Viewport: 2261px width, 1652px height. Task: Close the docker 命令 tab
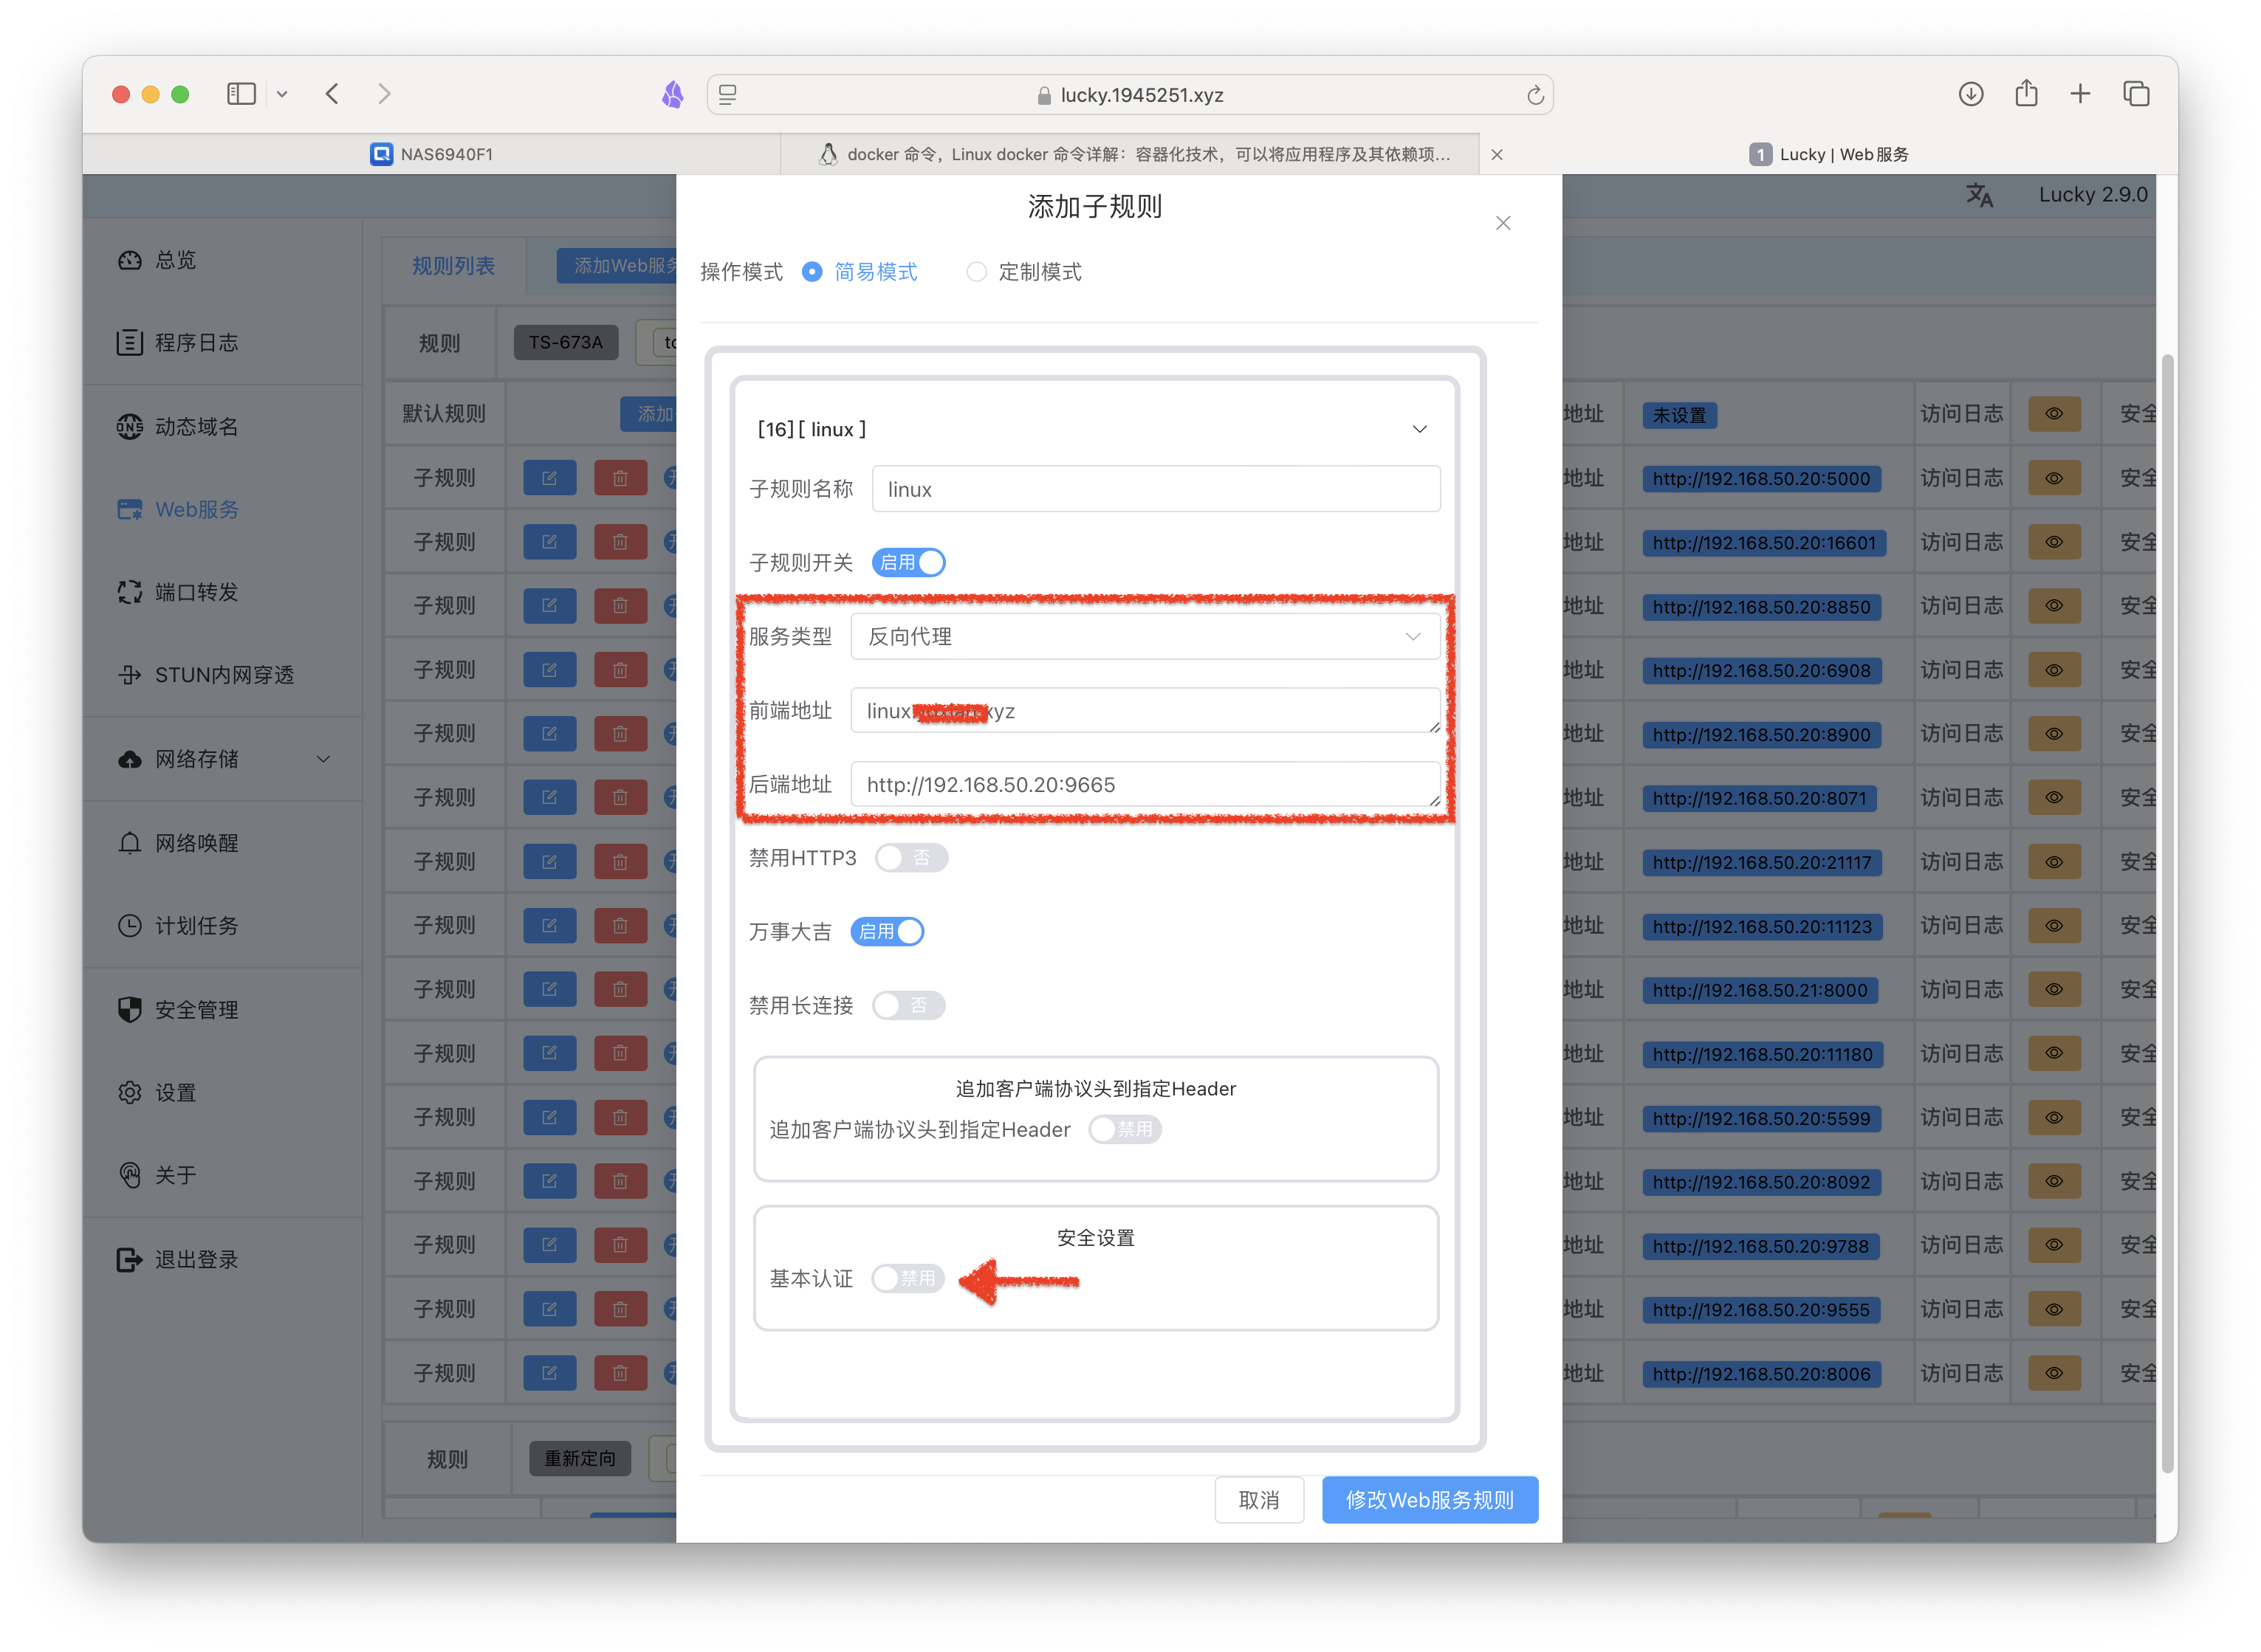point(1497,154)
